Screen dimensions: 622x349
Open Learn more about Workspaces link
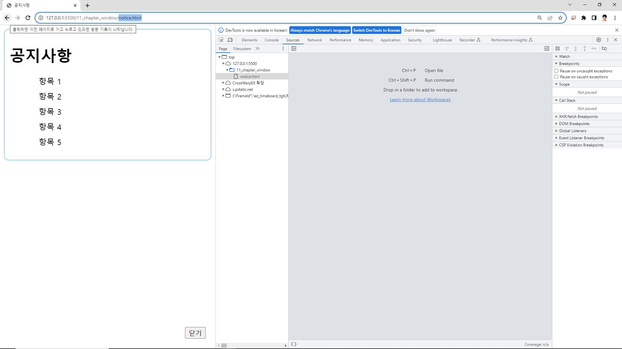[x=420, y=100]
